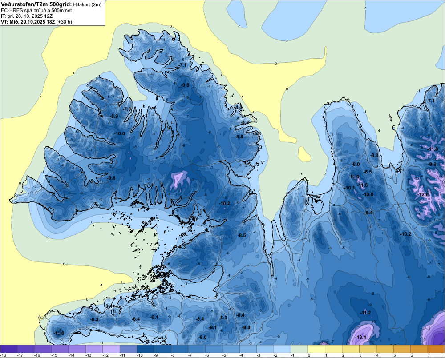445x358 pixels.
Task: Click the 'VT: Mið. 29.10.2025 18Z' line
Action: click(x=28, y=22)
